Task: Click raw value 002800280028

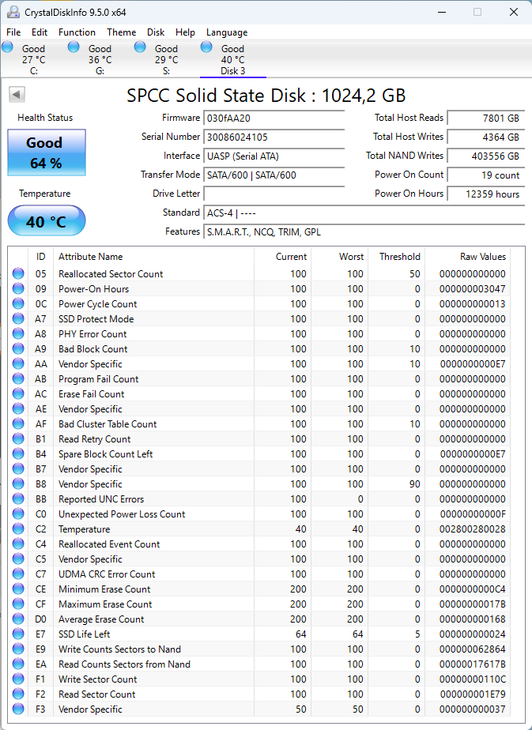Action: 473,529
